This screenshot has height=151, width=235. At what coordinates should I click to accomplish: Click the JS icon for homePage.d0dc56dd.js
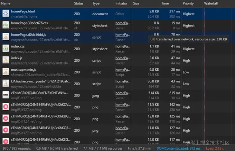coord(6,37)
